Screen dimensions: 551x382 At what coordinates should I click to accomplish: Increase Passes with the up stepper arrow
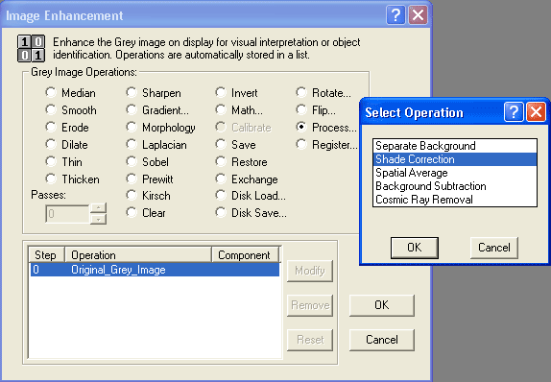coord(98,208)
